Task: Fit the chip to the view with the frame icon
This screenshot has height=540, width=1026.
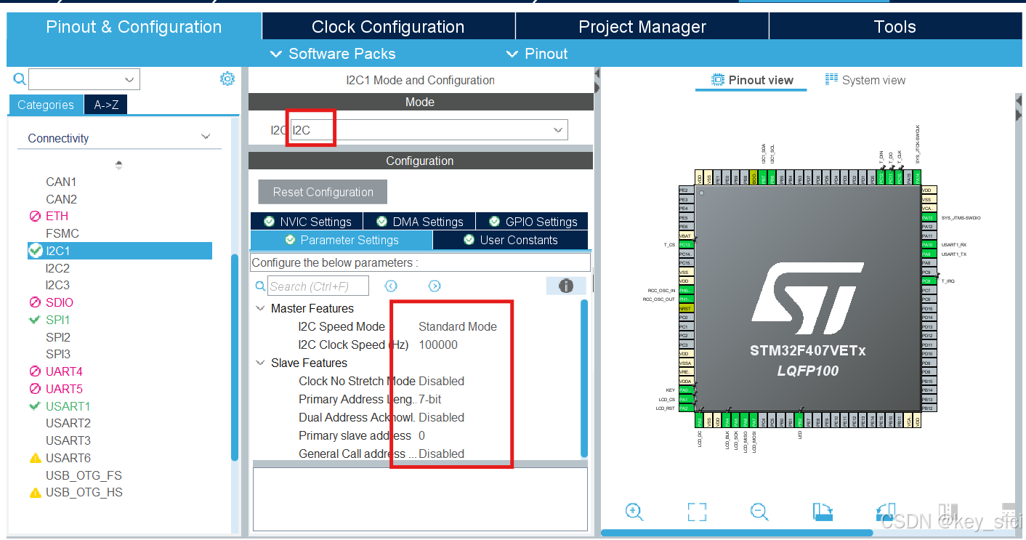Action: pyautogui.click(x=697, y=512)
